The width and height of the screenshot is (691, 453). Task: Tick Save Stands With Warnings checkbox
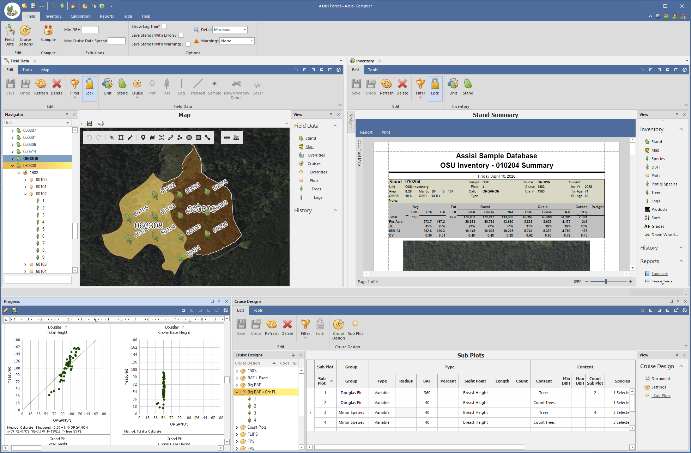click(188, 44)
